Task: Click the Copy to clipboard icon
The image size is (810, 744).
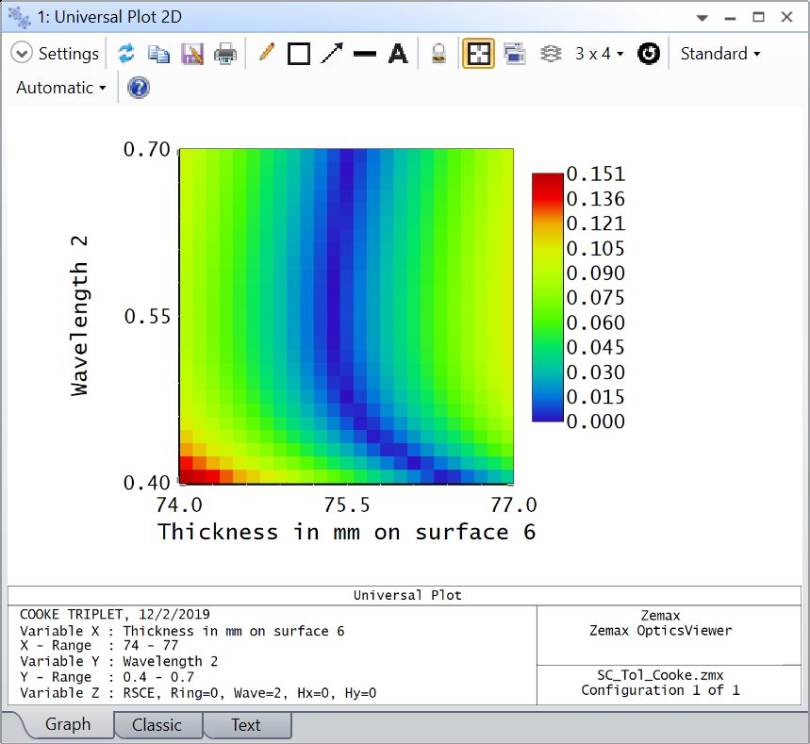Action: click(x=158, y=54)
